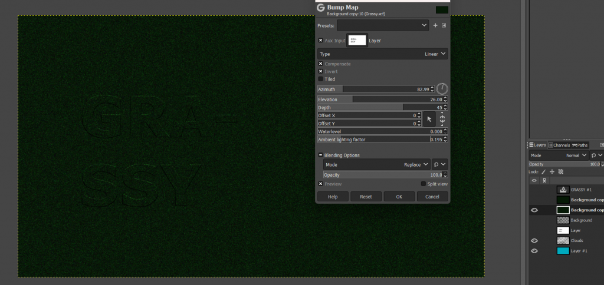Click the layer mode switch icon in Layers panel

(x=597, y=155)
